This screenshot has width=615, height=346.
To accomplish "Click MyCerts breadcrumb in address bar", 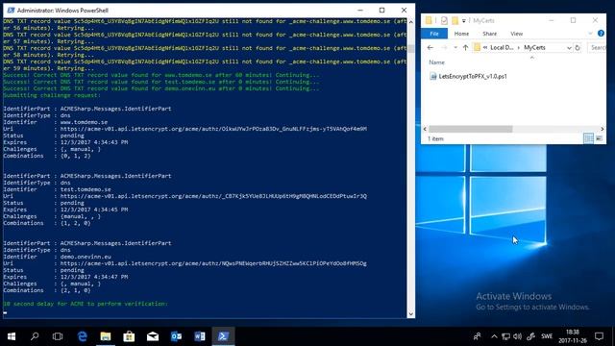I will click(534, 47).
